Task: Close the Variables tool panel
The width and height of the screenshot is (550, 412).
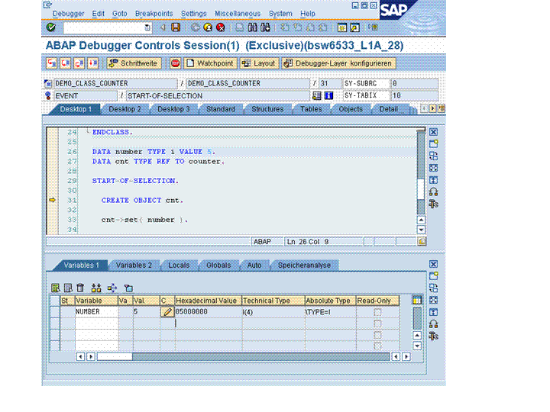Action: click(x=434, y=264)
